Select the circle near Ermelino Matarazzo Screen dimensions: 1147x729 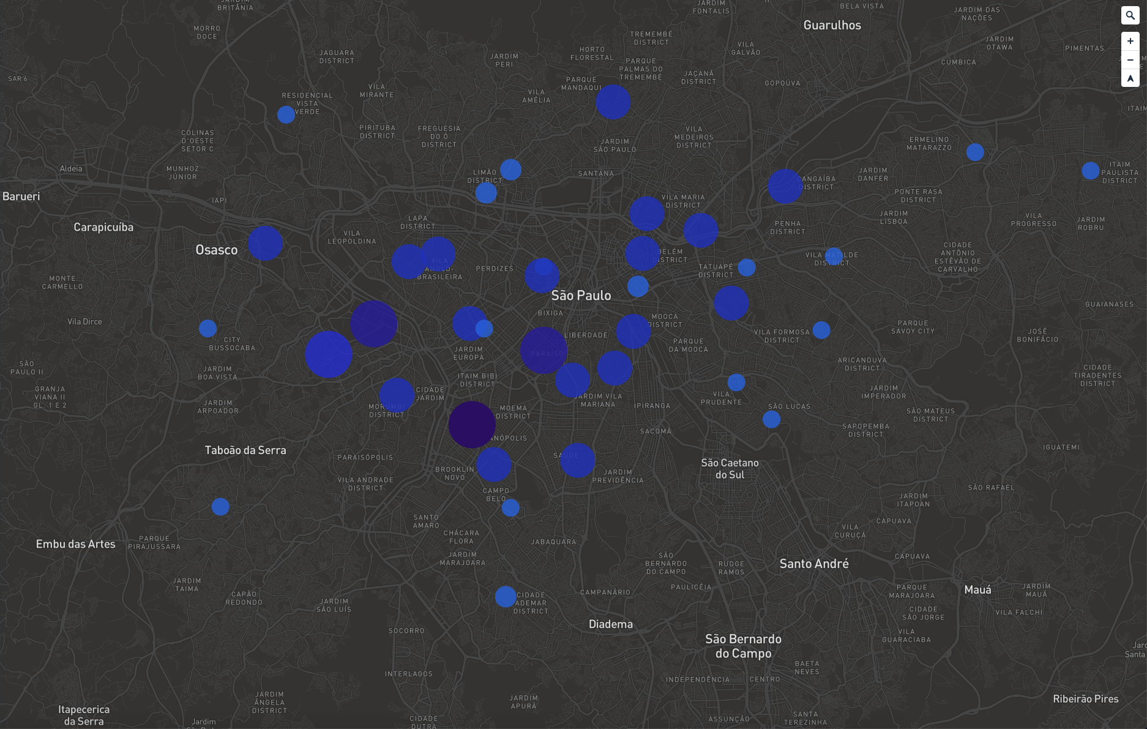975,152
